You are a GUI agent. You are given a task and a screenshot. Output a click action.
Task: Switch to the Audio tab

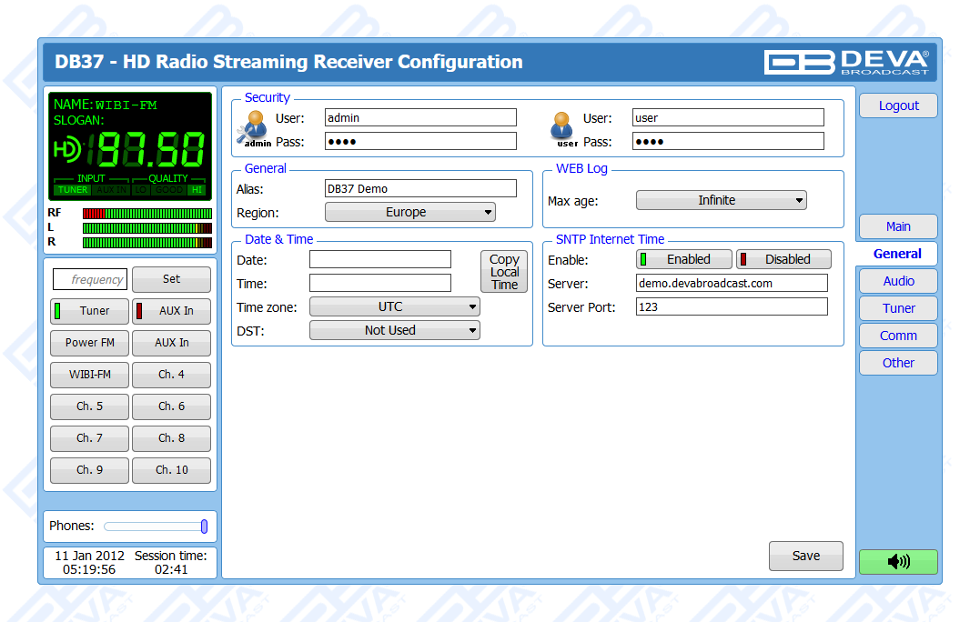(x=898, y=281)
